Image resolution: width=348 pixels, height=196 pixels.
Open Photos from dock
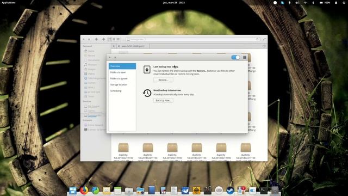pos(140,191)
